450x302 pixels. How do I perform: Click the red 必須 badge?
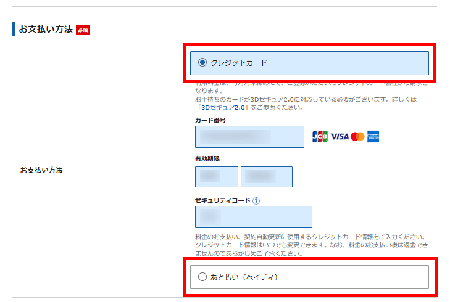tap(83, 30)
